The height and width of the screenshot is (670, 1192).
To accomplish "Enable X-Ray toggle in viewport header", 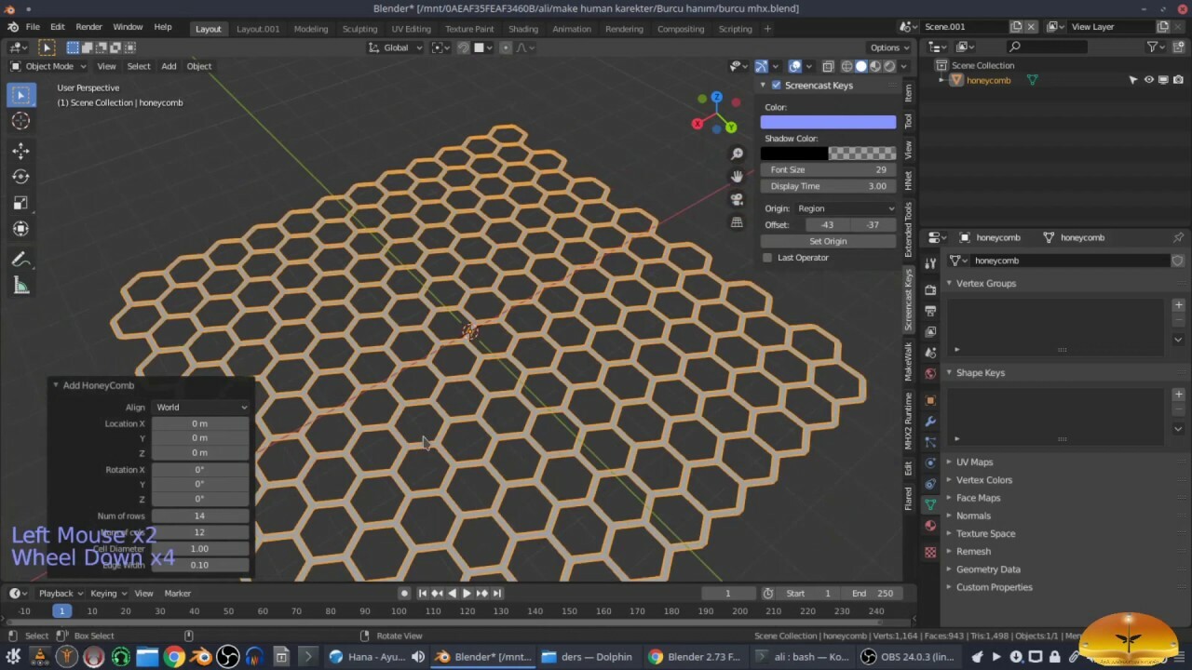I will pyautogui.click(x=828, y=66).
